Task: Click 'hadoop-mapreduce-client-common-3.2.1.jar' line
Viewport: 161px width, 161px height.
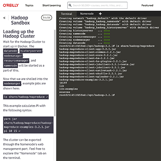Action: tap(90, 52)
